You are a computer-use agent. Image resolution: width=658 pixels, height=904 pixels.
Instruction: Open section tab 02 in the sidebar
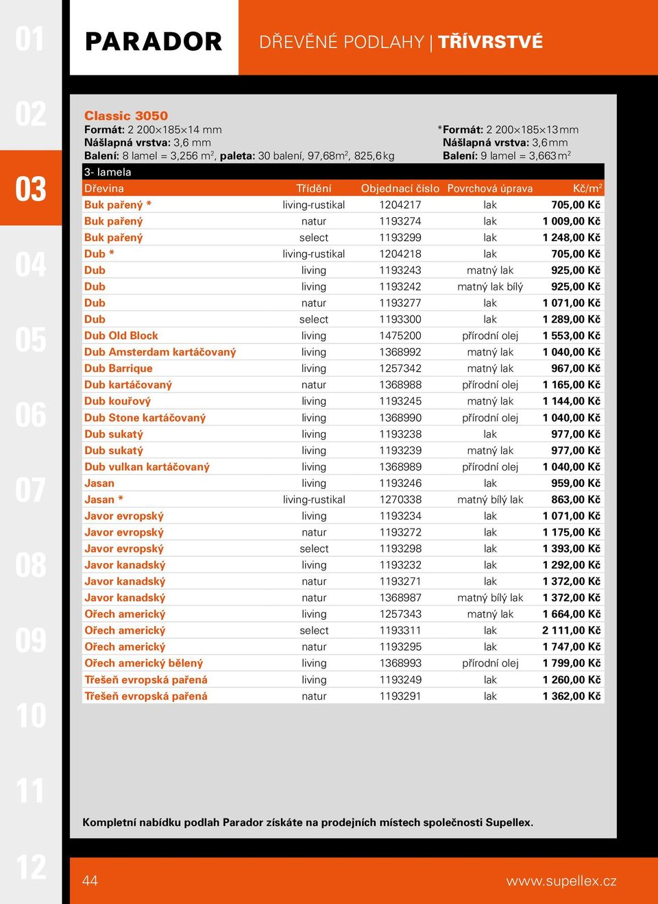pyautogui.click(x=30, y=114)
